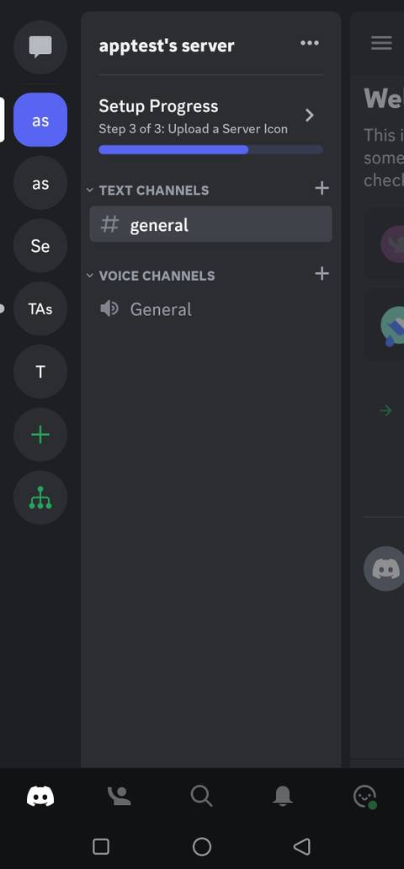Open the notifications bell in bottom bar
404x869 pixels.
click(x=283, y=797)
